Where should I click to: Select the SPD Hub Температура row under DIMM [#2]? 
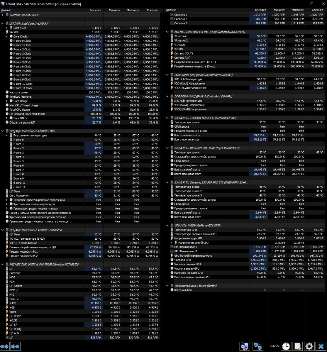[x=245, y=101]
